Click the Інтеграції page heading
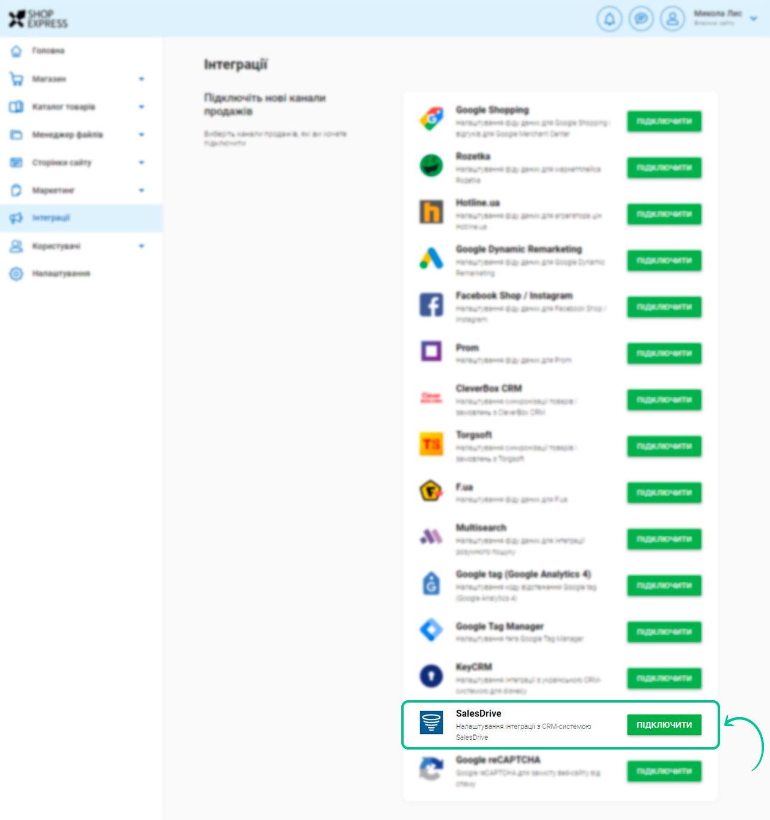770x820 pixels. tap(236, 64)
